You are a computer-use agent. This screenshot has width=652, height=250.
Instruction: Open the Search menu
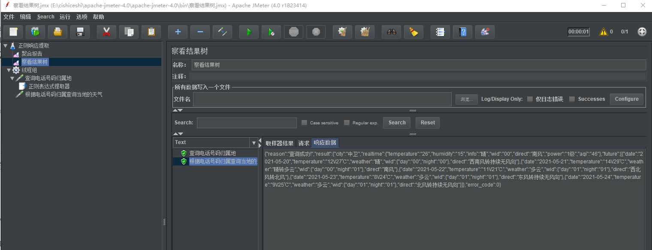(46, 17)
